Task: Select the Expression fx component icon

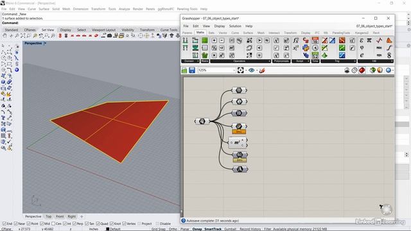Action: click(295, 40)
